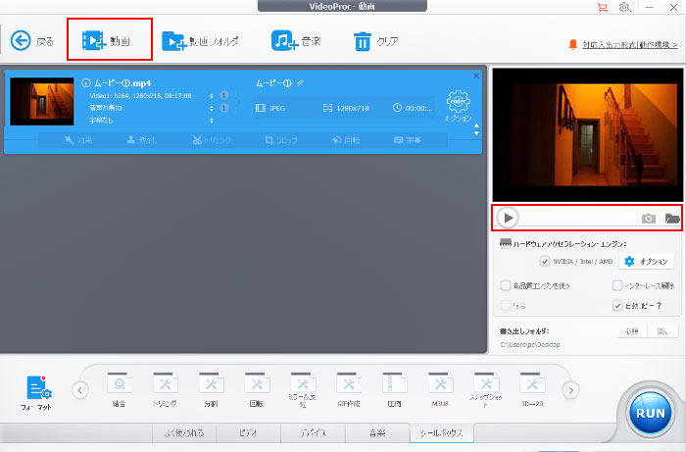This screenshot has height=452, width=686.
Task: Open the 効果 effects editing tool
Action: coord(78,140)
